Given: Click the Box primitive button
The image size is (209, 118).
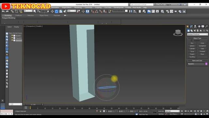Looking at the screenshot, I should 192,43.
